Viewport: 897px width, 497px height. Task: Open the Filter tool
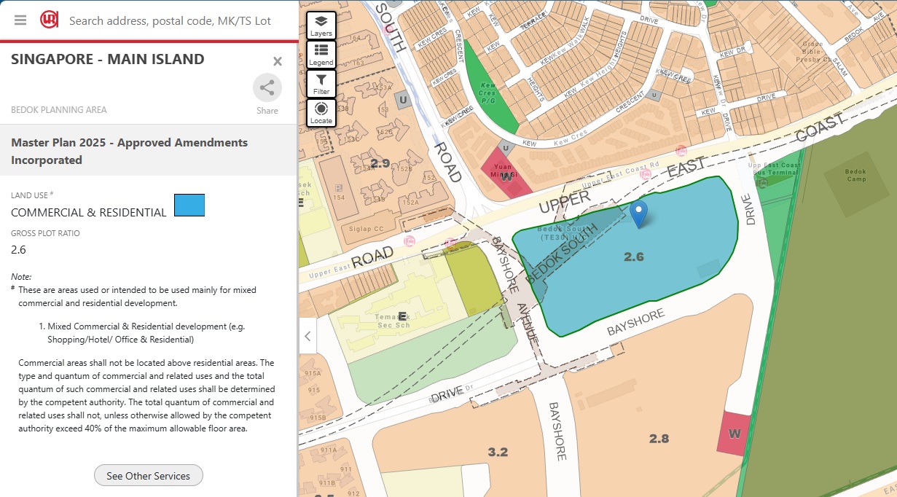point(321,84)
